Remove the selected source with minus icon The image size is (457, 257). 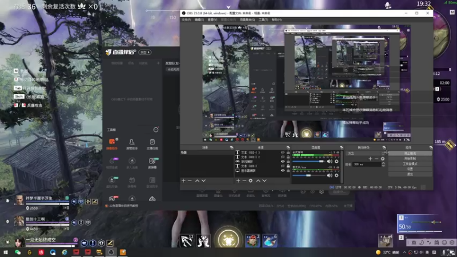coord(244,180)
